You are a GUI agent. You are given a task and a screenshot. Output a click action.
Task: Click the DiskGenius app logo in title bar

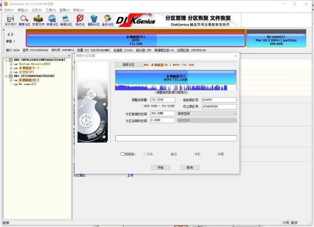click(x=6, y=4)
